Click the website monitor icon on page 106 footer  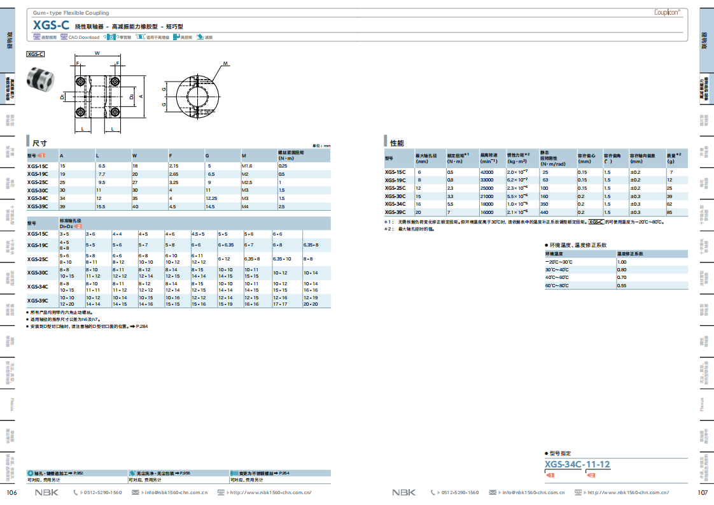tap(221, 492)
